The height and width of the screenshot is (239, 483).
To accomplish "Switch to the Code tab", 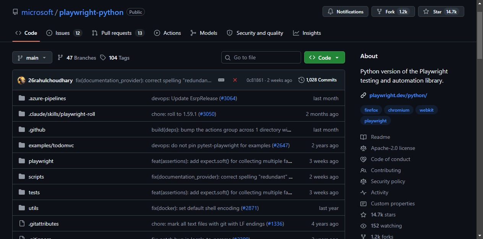I will coord(26,33).
